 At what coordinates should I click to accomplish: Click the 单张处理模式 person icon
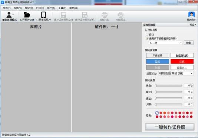pos(9,15)
